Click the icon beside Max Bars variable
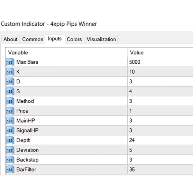The height and width of the screenshot is (193, 193). tap(10, 62)
